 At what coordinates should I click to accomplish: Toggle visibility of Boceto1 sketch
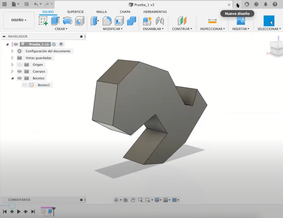click(x=24, y=85)
